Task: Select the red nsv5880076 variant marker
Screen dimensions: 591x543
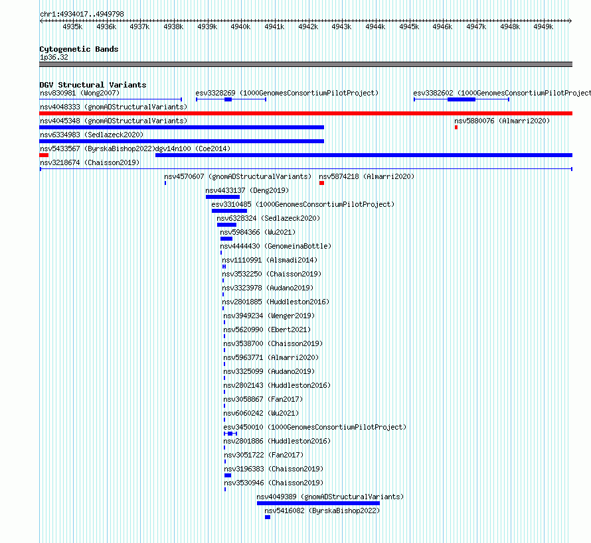Action: [x=456, y=127]
